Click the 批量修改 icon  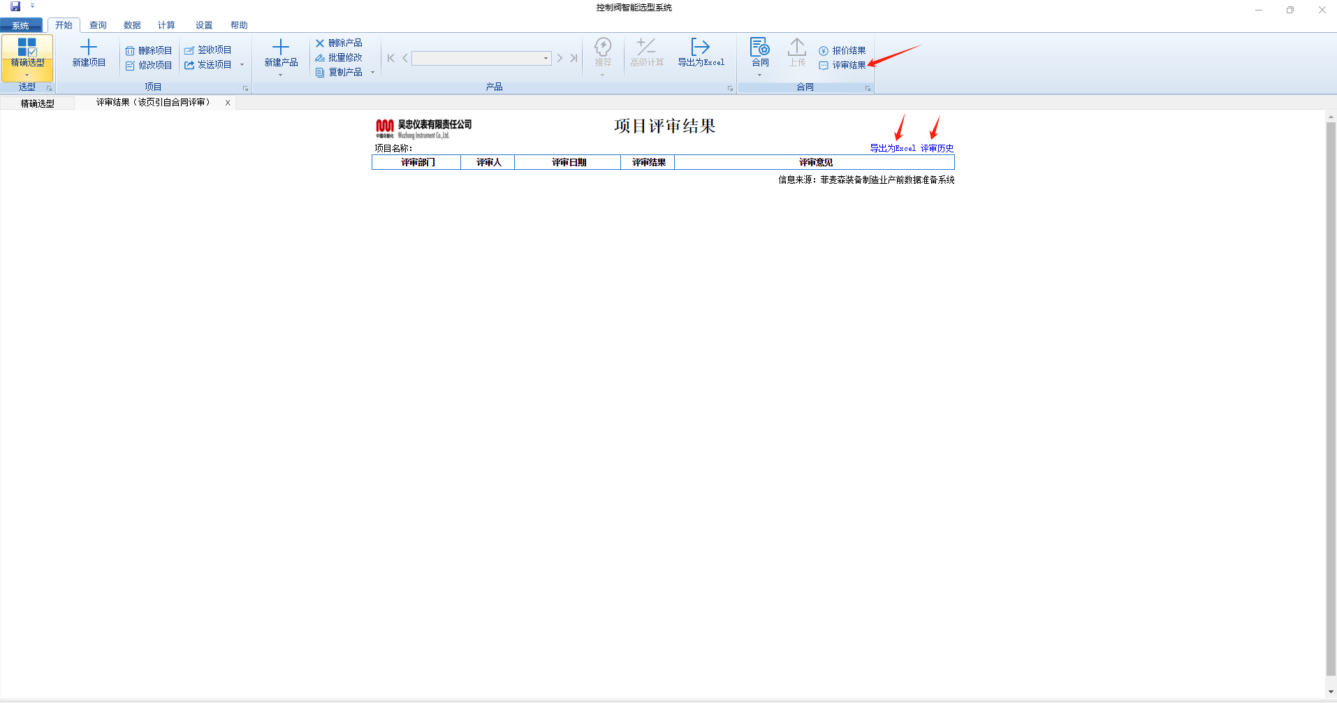click(x=320, y=58)
